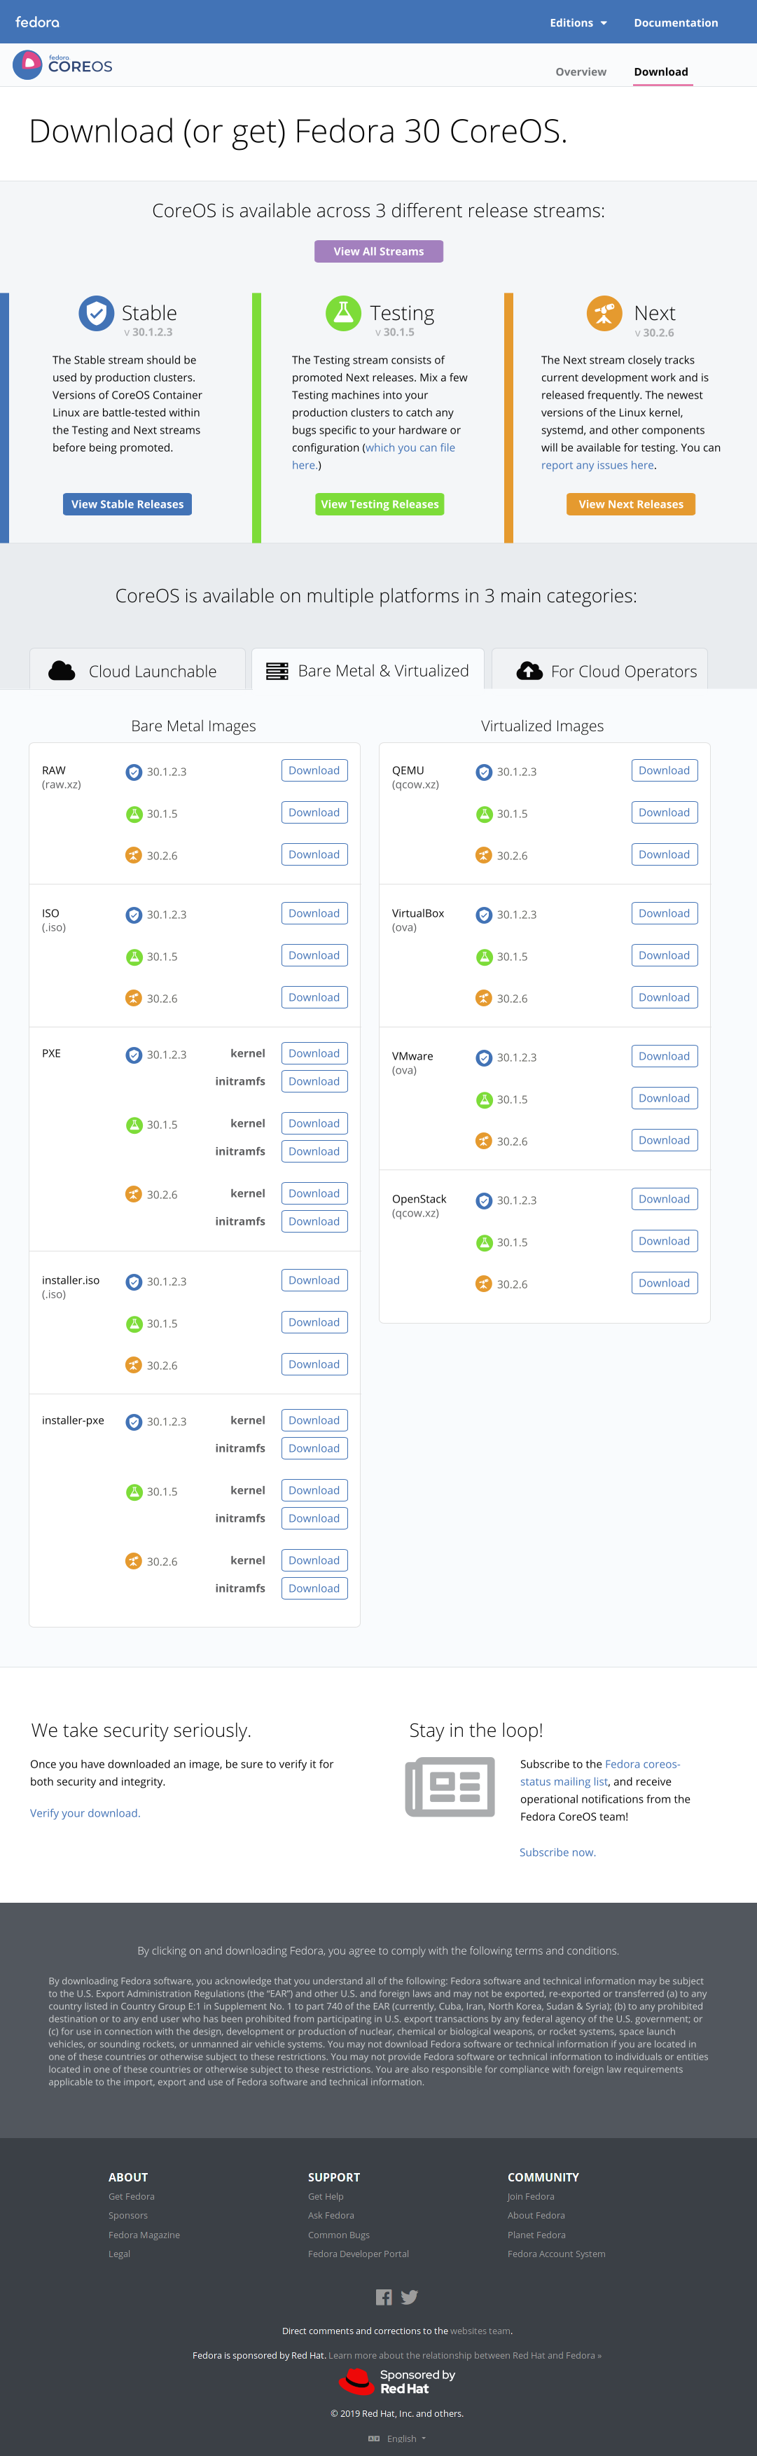Expand the Editions dropdown
Screen dimensions: 757x2456
[578, 23]
